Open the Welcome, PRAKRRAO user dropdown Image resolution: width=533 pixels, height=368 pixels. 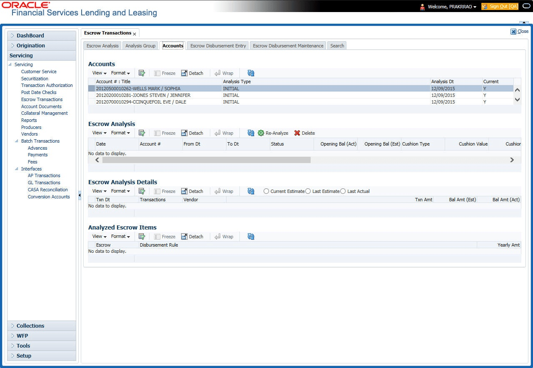452,7
